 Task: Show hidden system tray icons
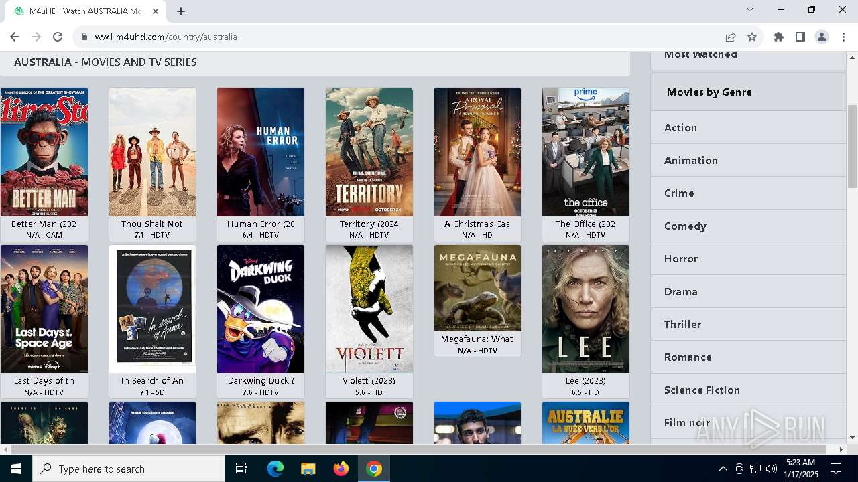pos(723,469)
